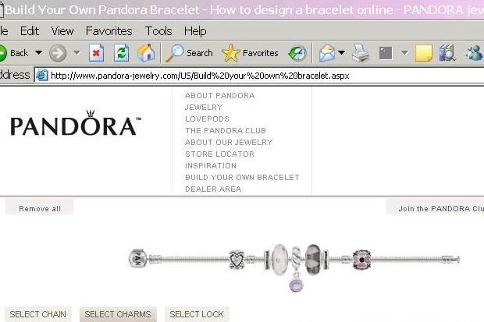
Task: Select the purple dangle charm on bracelet
Action: pos(296,285)
